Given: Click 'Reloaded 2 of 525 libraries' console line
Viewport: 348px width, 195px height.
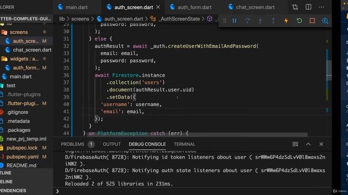Looking at the screenshot, I should (x=119, y=184).
